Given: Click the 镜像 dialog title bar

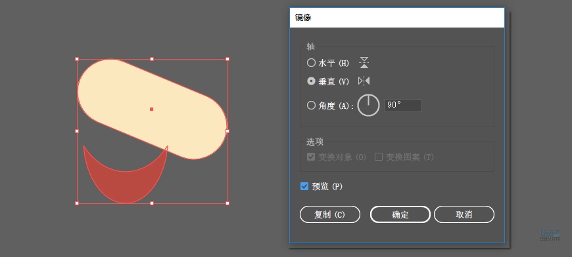Looking at the screenshot, I should tap(397, 18).
